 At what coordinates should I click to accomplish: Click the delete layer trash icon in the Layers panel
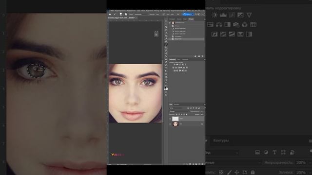click(x=202, y=164)
